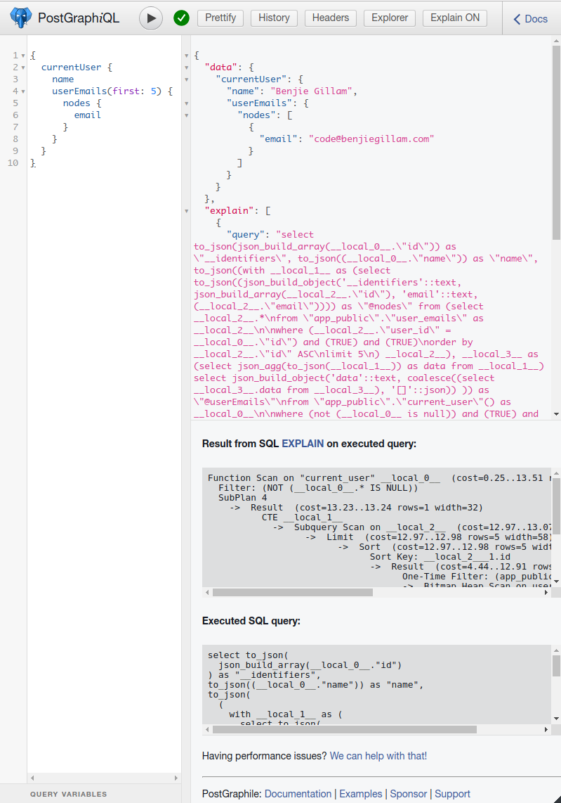This screenshot has width=561, height=803.
Task: Collapse the result "userEmails" fold arrow
Action: pyautogui.click(x=187, y=103)
